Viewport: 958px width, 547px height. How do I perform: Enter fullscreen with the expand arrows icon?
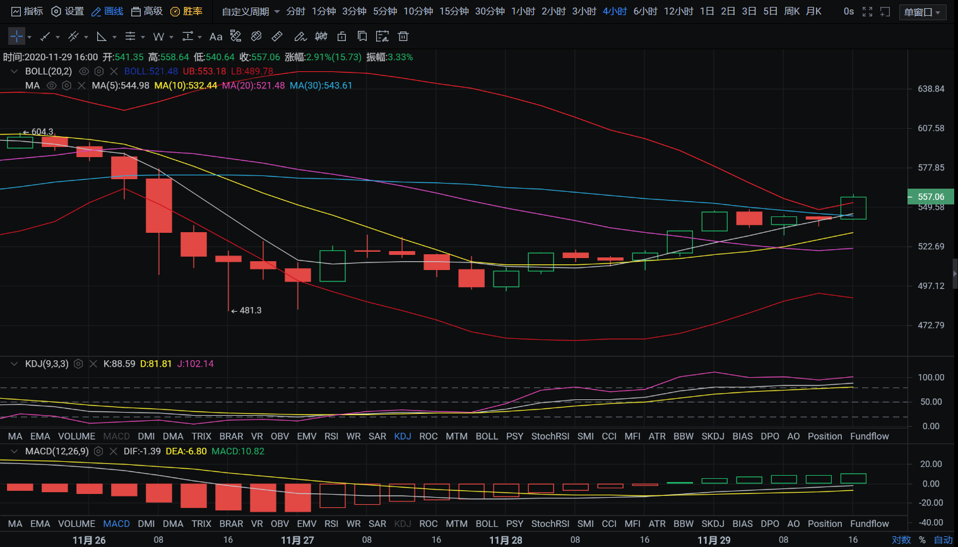tap(867, 11)
